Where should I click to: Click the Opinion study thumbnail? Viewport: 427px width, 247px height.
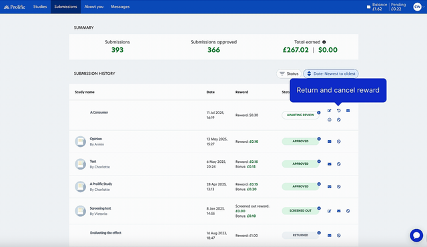tap(80, 142)
